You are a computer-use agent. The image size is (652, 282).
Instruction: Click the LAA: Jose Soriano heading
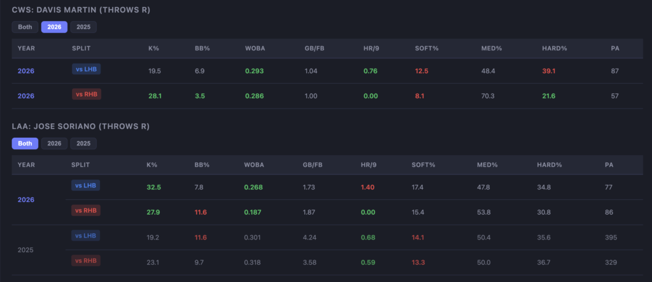81,126
